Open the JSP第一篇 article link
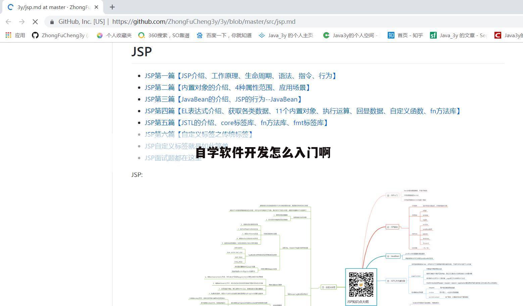Image resolution: width=523 pixels, height=306 pixels. point(241,76)
